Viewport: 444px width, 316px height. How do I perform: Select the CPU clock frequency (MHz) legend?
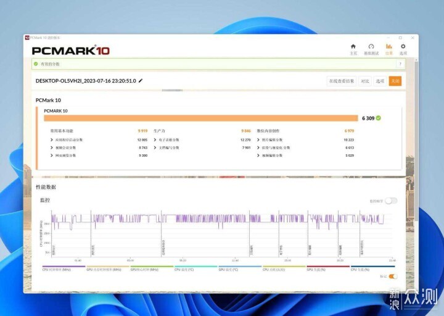64,268
